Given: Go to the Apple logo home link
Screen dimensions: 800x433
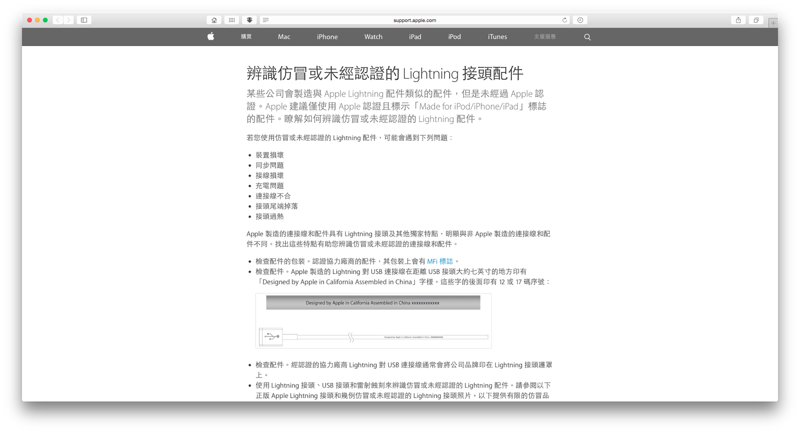Looking at the screenshot, I should tap(211, 36).
